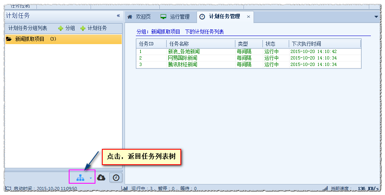This screenshot has height=195, width=385.
Task: Open the tab list dropdown arrow
Action: (376, 17)
